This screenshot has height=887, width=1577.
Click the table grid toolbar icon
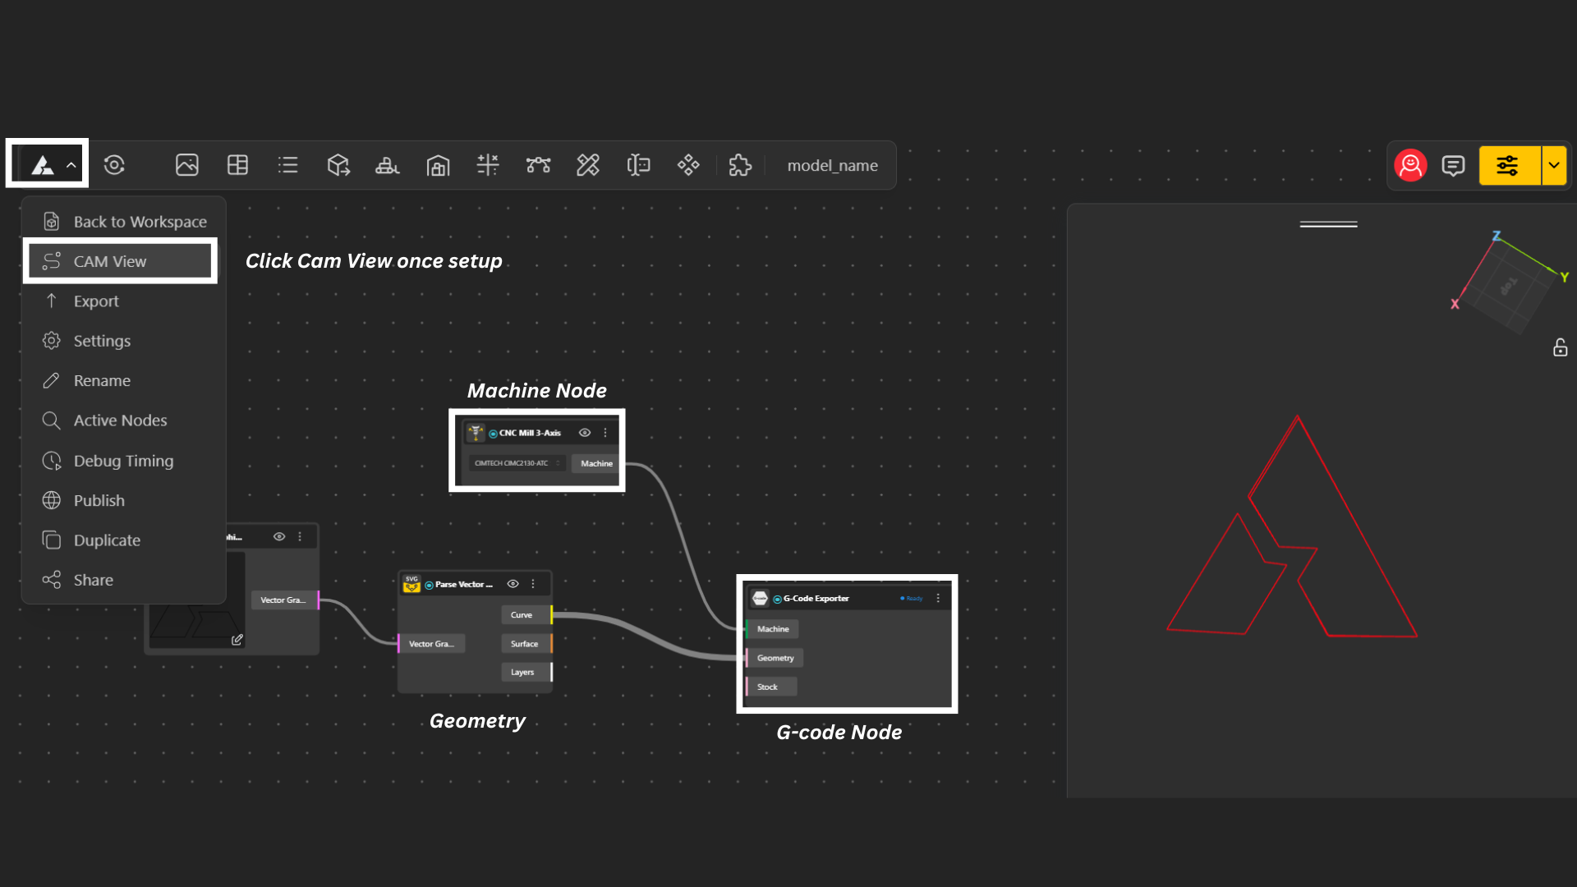coord(237,165)
